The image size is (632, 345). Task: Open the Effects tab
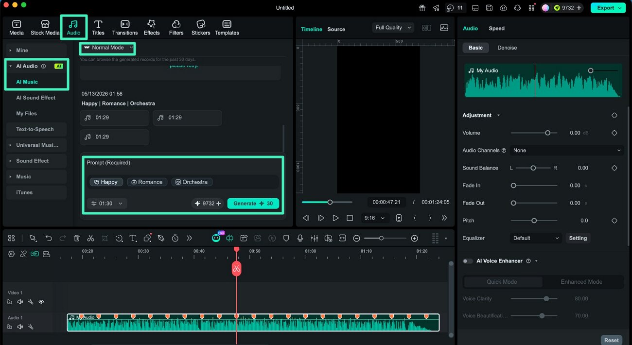tap(152, 28)
